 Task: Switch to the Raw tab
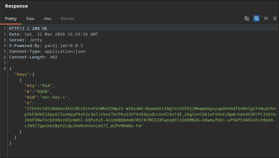click(x=30, y=18)
